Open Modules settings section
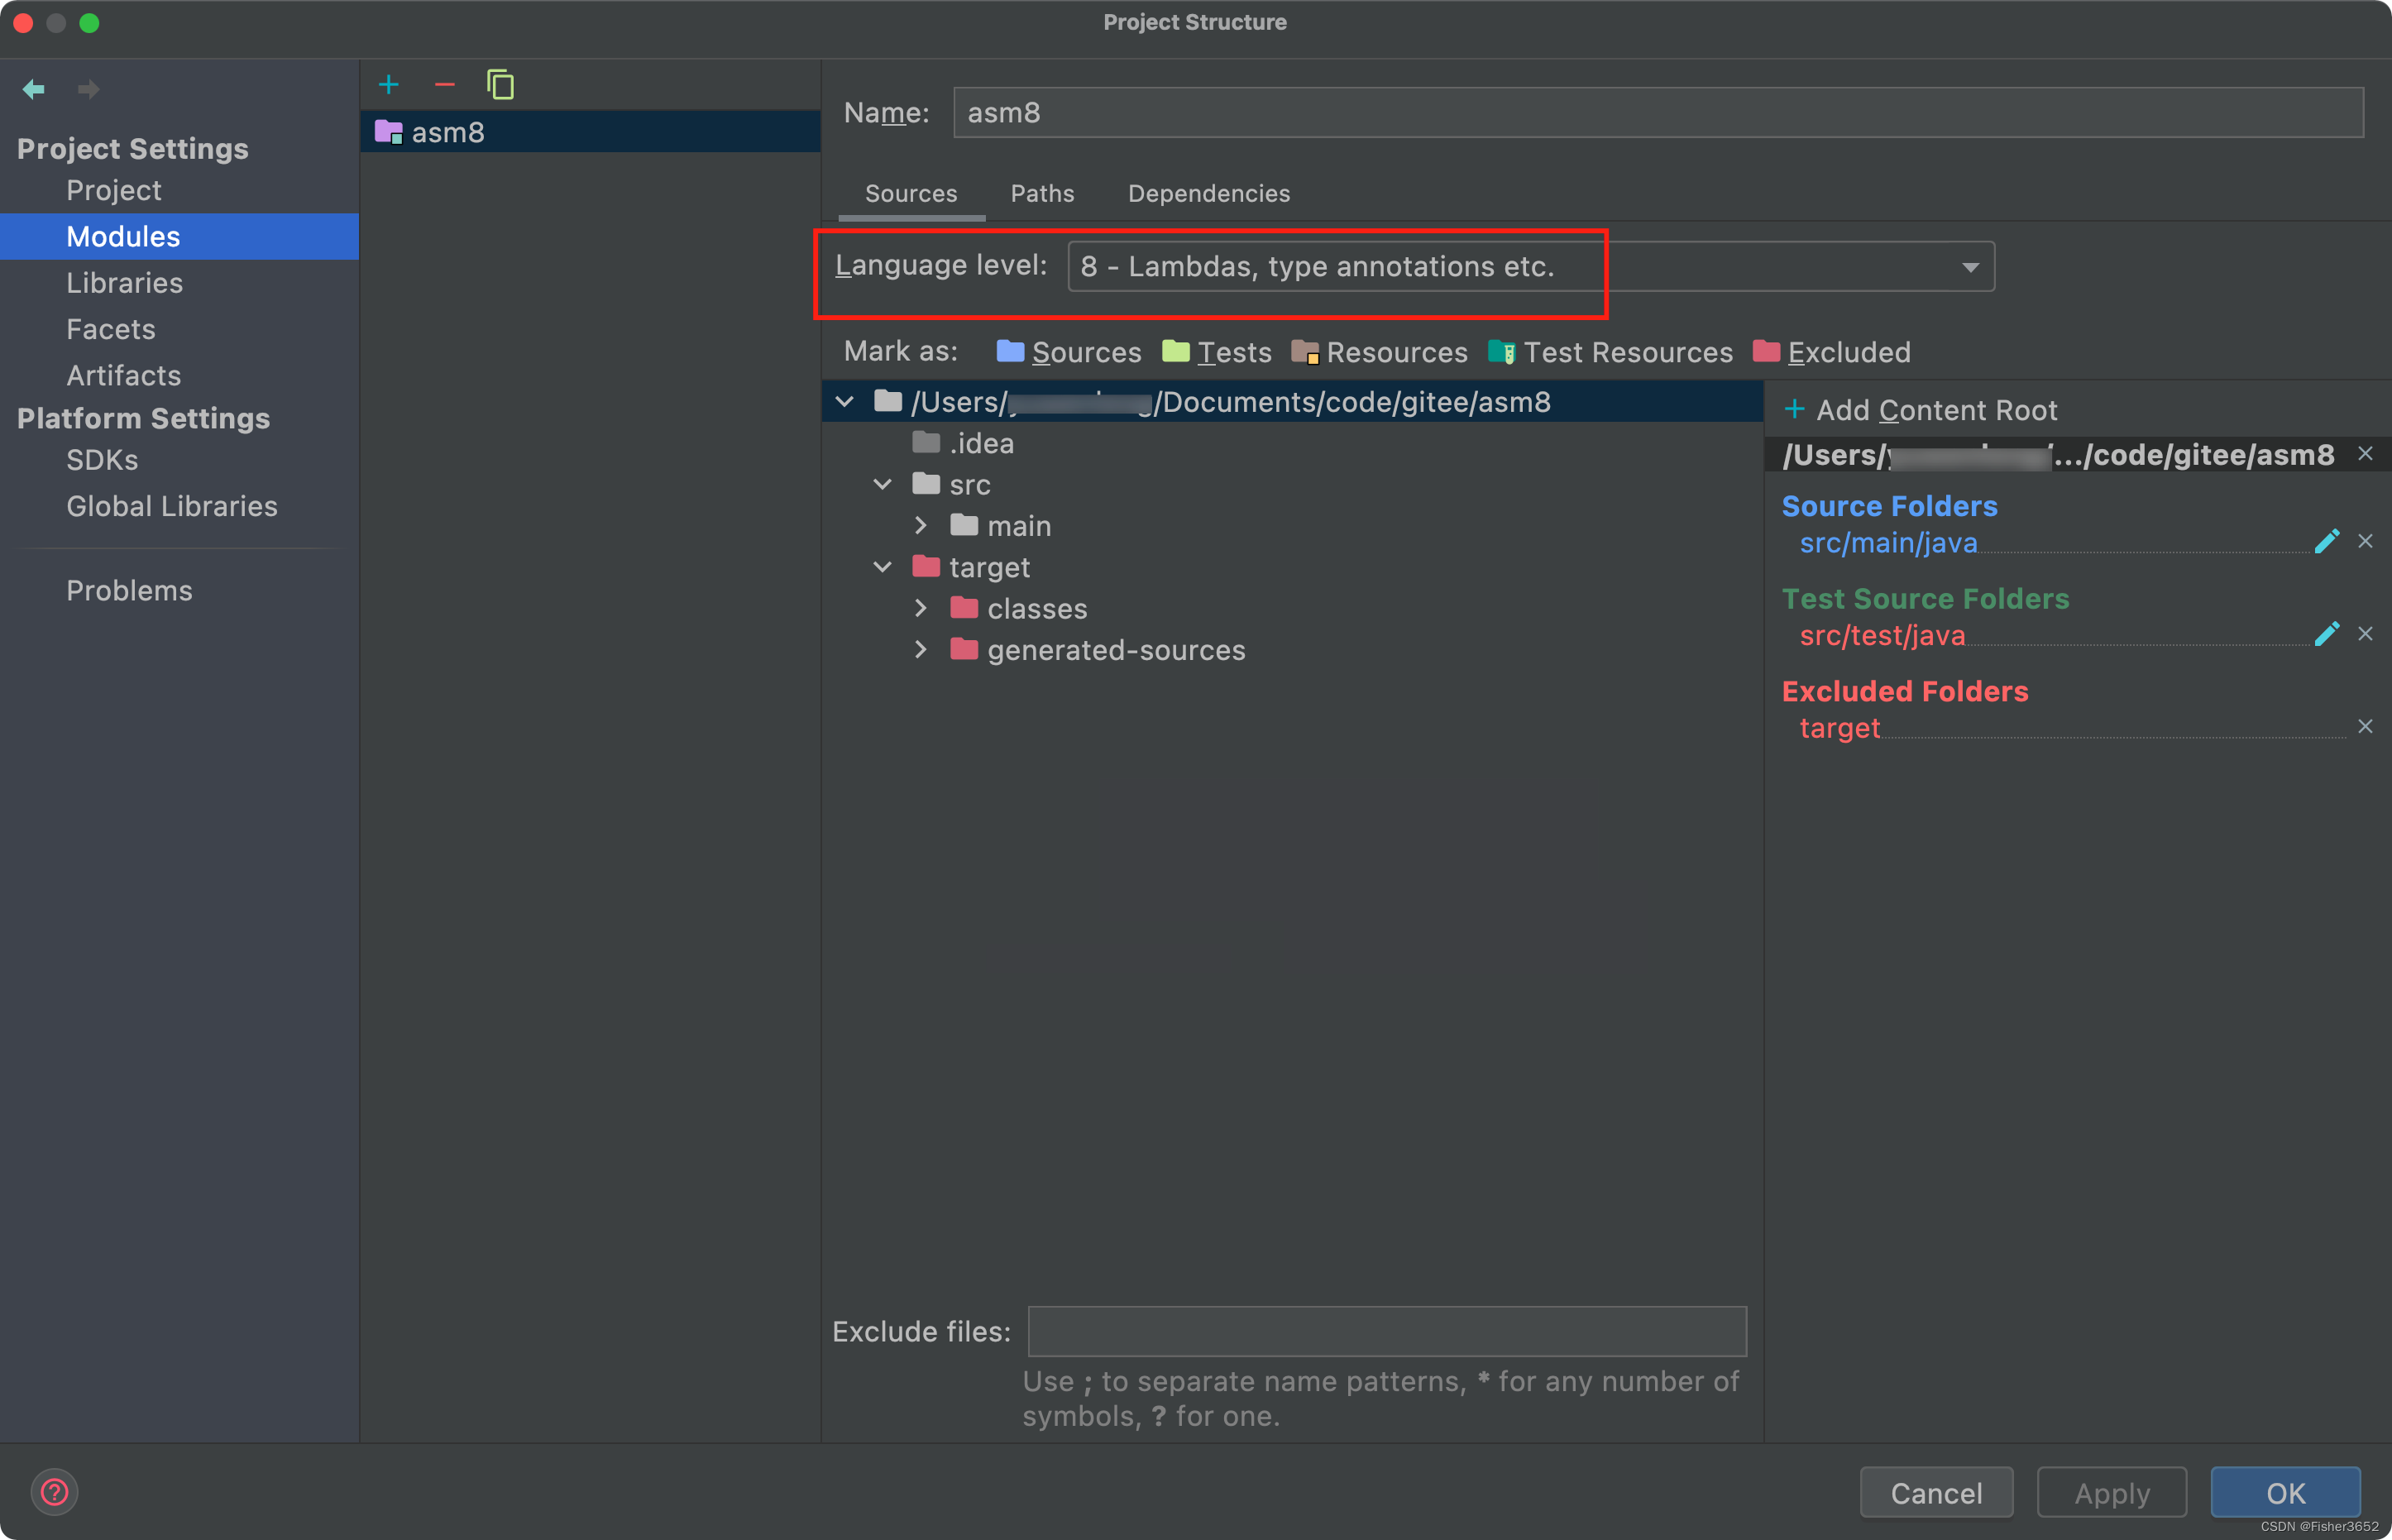 point(179,237)
